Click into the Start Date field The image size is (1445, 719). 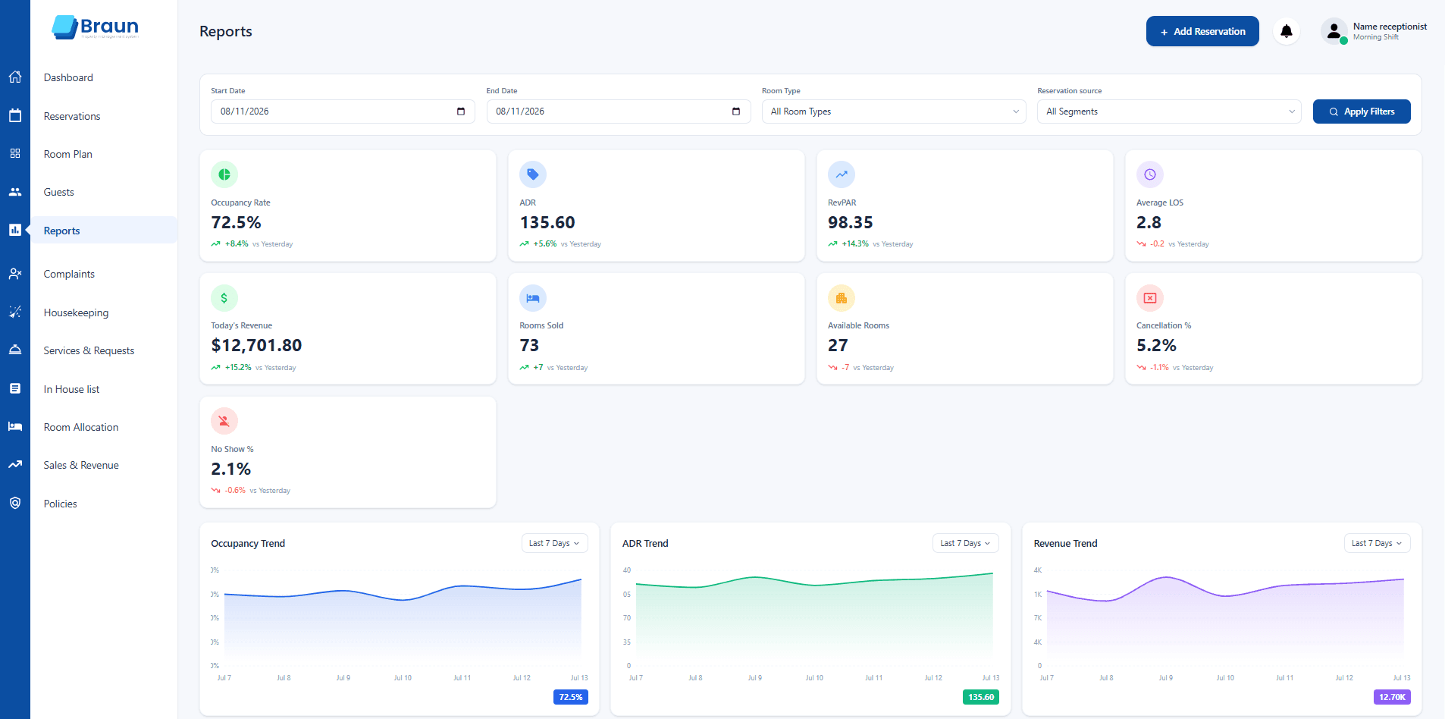pos(343,111)
